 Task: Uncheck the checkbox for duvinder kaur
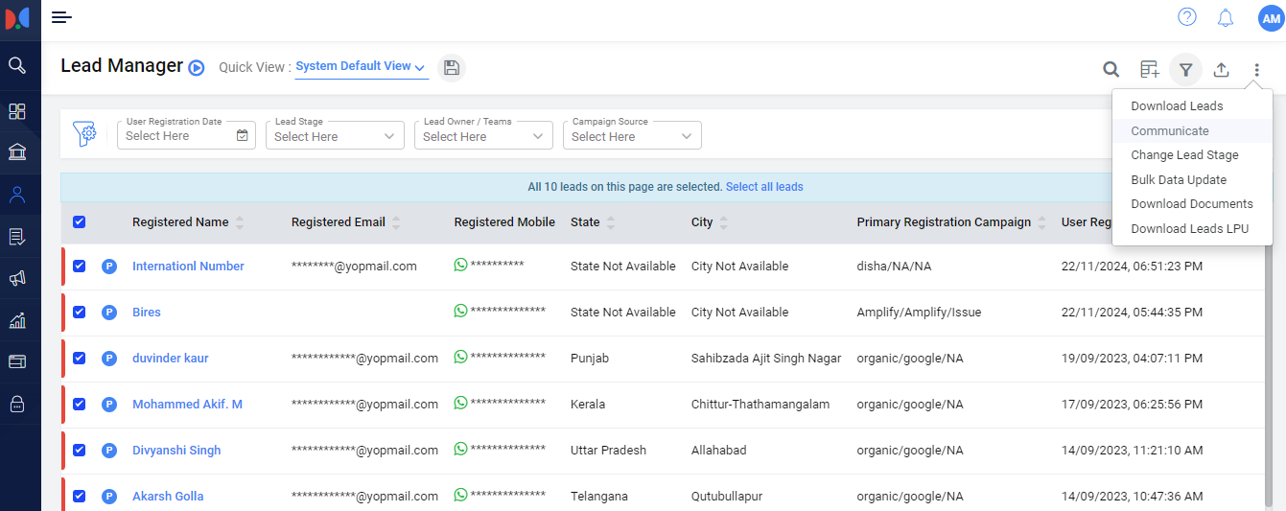(80, 358)
